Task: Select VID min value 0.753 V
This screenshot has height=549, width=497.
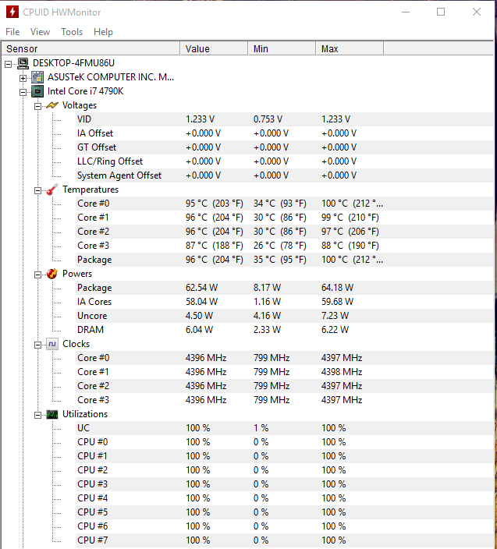Action: [x=268, y=119]
